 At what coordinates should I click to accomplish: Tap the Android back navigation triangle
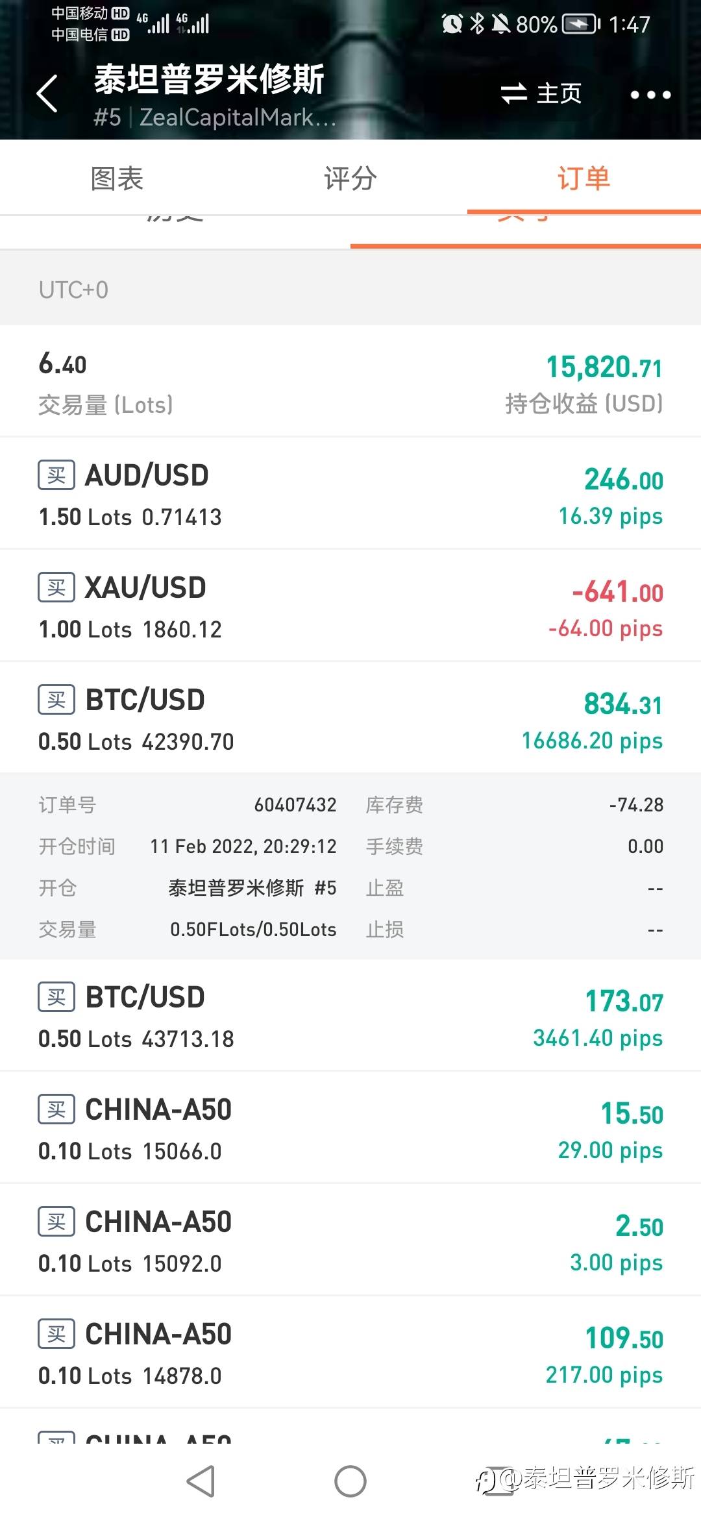pos(201,1481)
